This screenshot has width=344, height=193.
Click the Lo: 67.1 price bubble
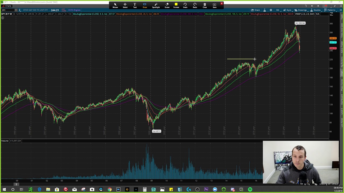pyautogui.click(x=156, y=131)
